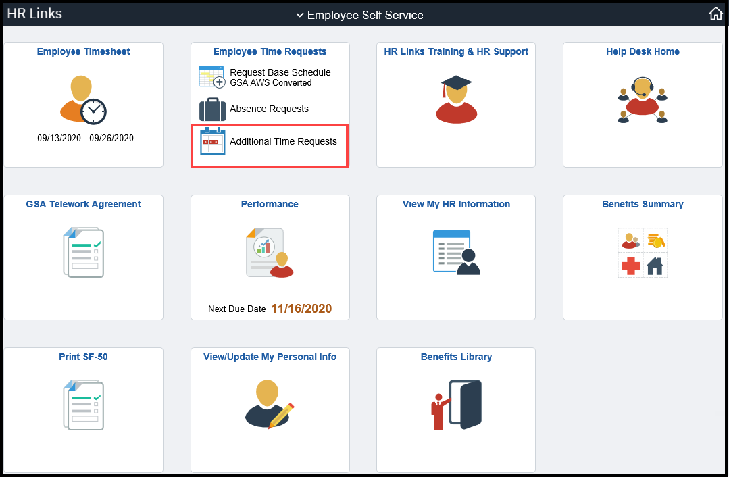Select the GSA Telework Agreement document icon
729x477 pixels.
pos(83,253)
